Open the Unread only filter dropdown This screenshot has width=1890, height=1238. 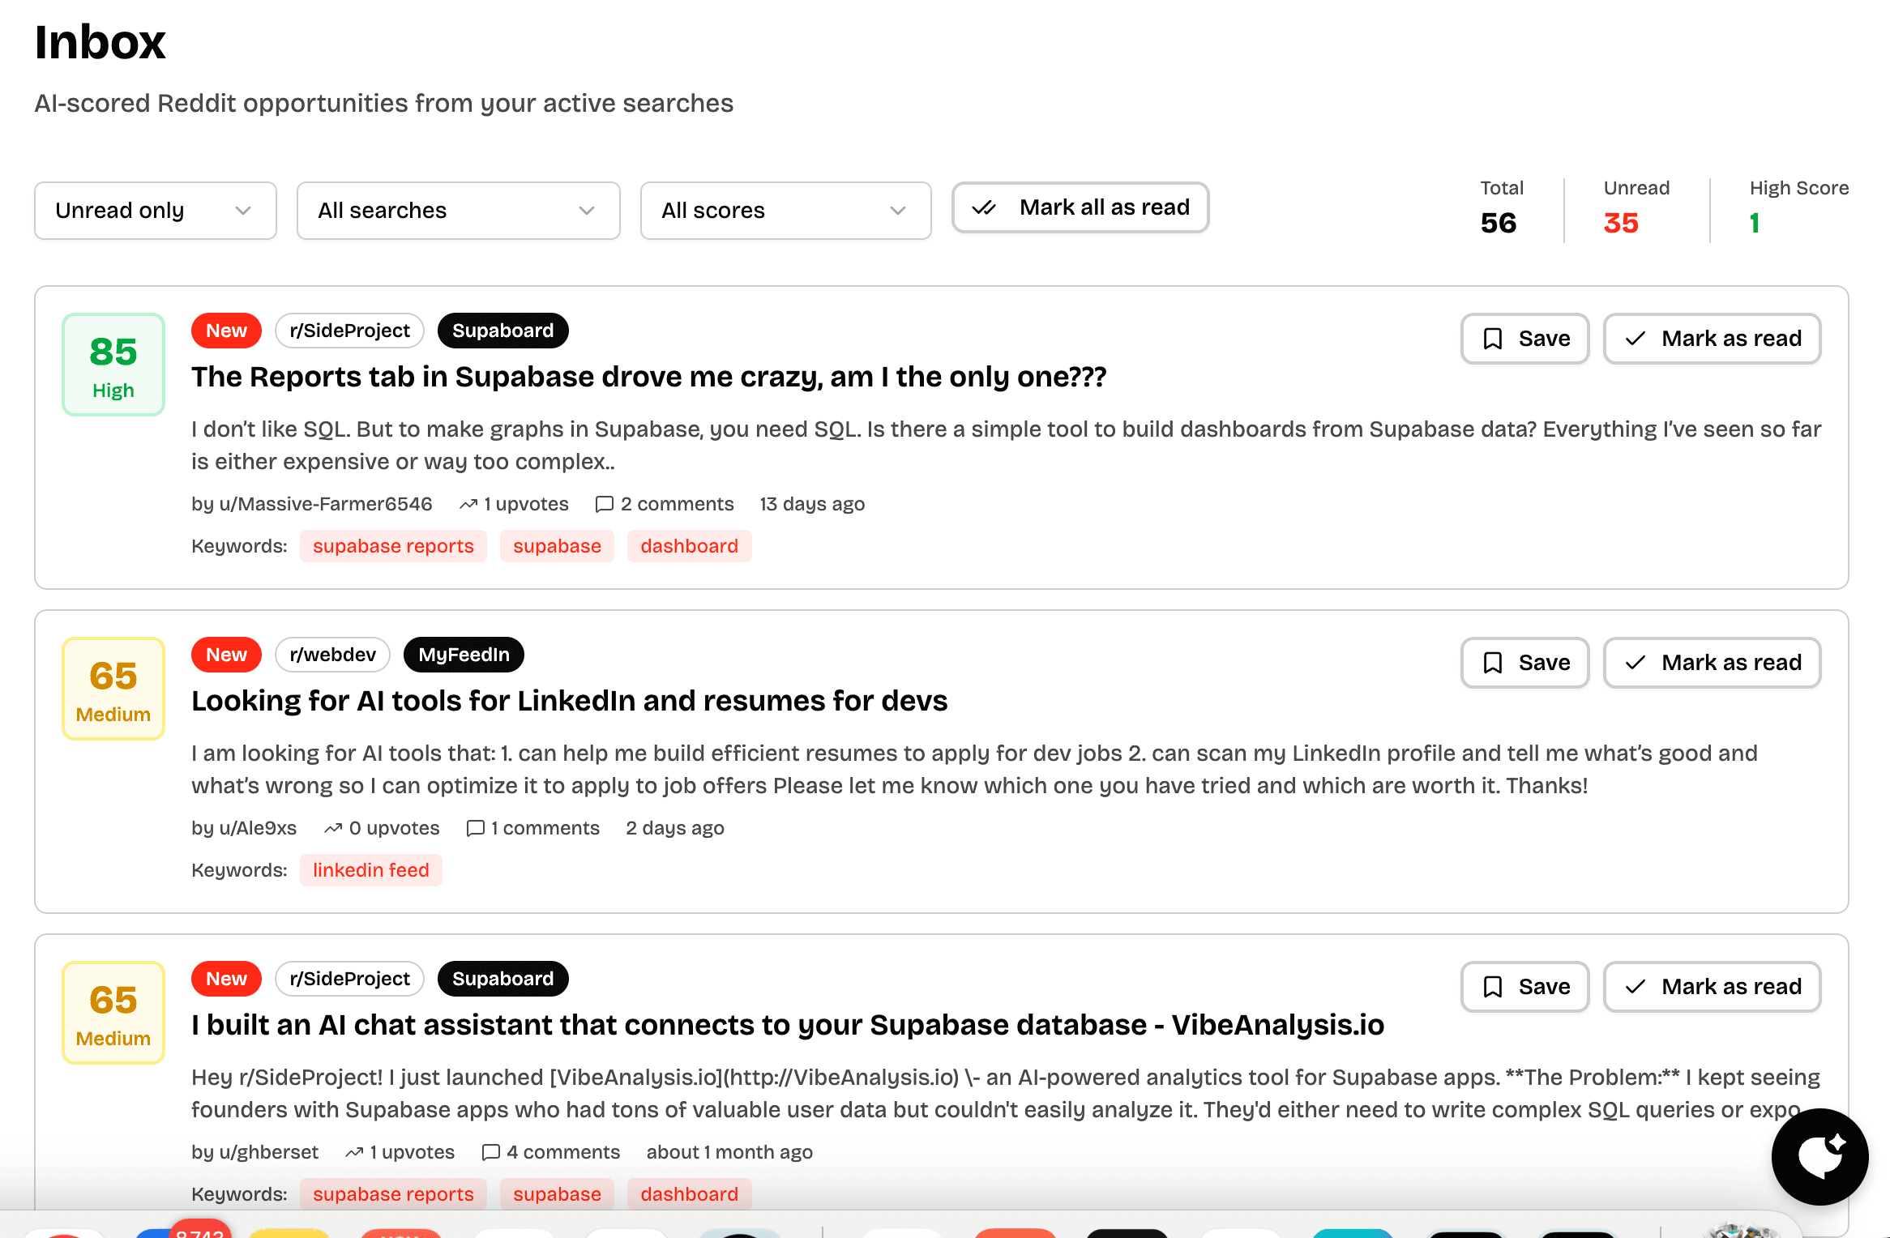point(155,211)
